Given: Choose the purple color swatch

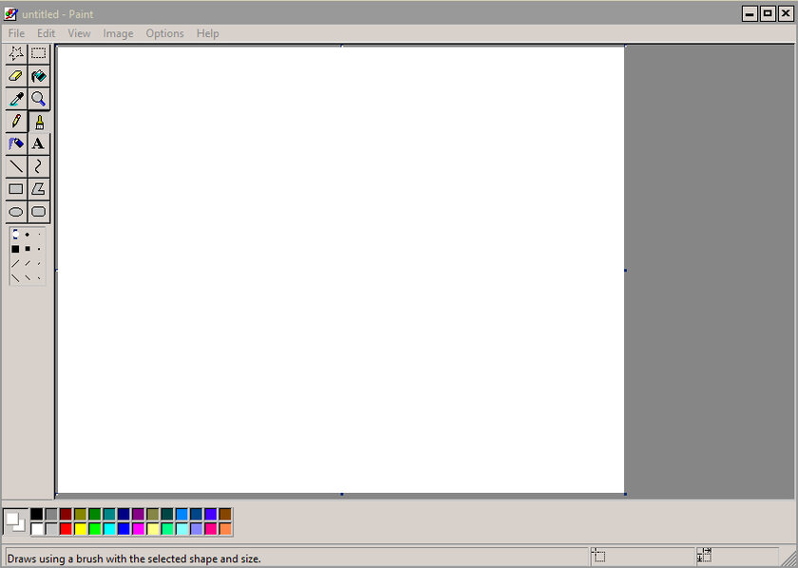Looking at the screenshot, I should point(139,514).
